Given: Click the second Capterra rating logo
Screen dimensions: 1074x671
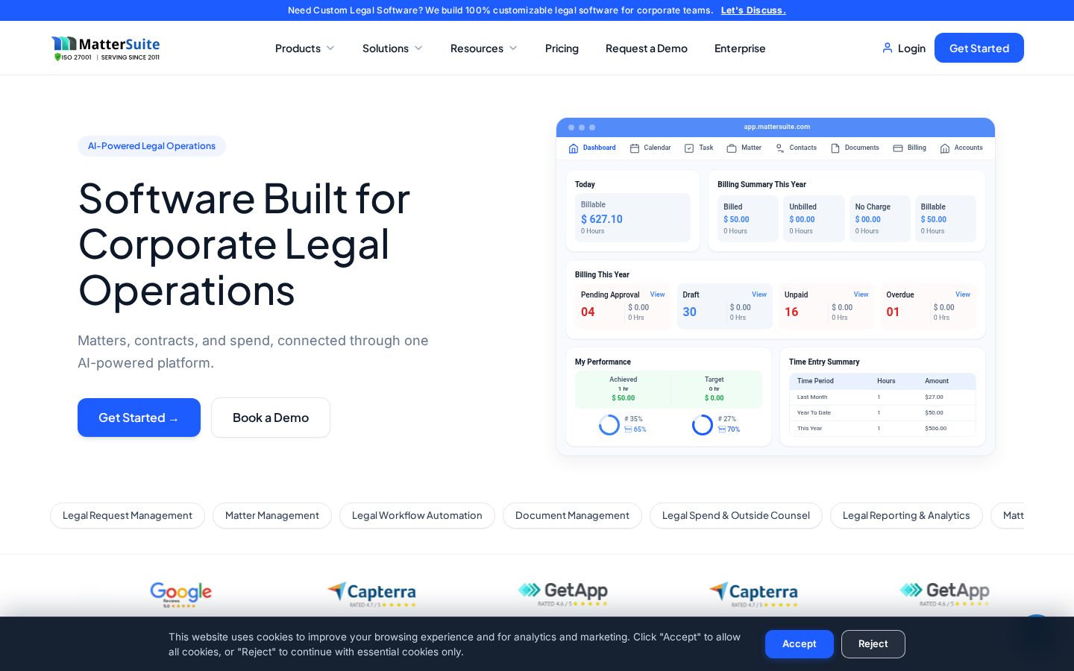Looking at the screenshot, I should coord(753,594).
